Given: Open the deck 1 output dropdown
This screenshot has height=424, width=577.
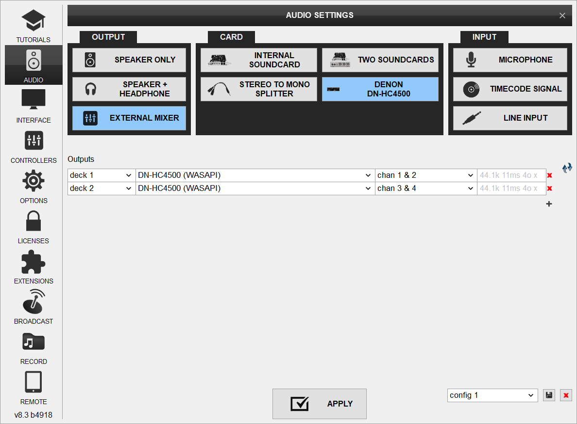Looking at the screenshot, I should pyautogui.click(x=102, y=175).
